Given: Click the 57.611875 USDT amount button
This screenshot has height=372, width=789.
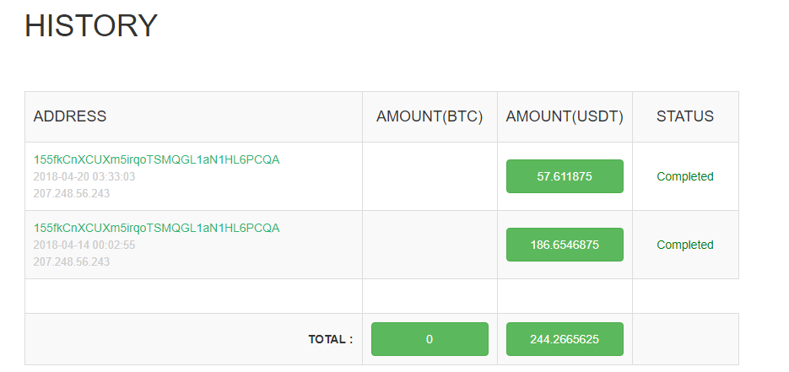Looking at the screenshot, I should (565, 176).
